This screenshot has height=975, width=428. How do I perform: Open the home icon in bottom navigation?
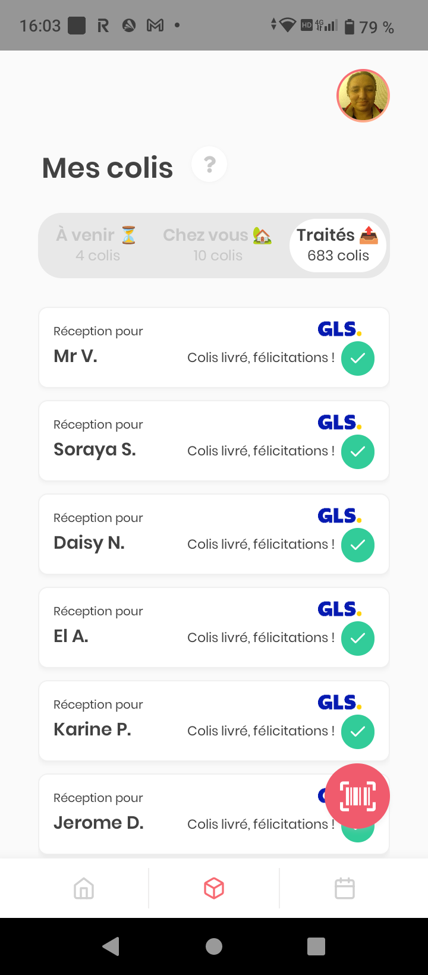pyautogui.click(x=84, y=889)
